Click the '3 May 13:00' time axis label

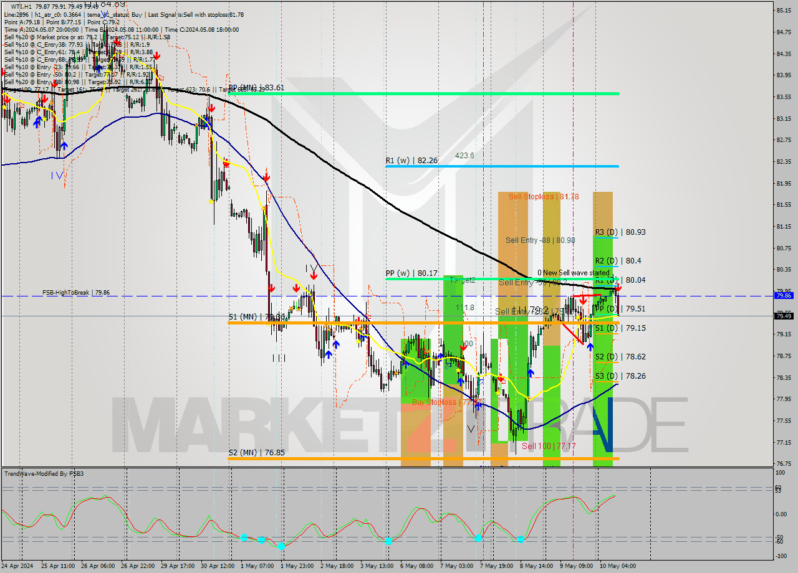click(377, 566)
